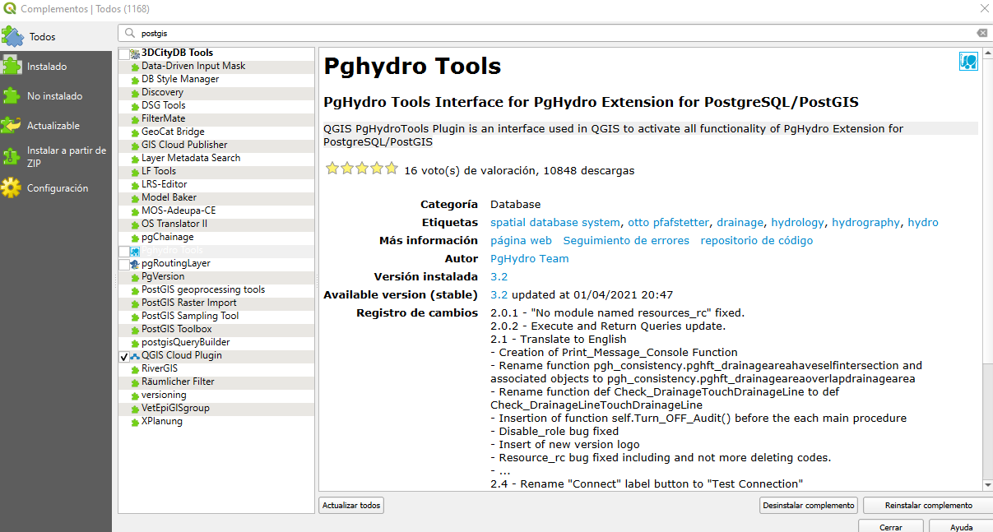
Task: Click into the plugin search field
Action: pos(551,34)
